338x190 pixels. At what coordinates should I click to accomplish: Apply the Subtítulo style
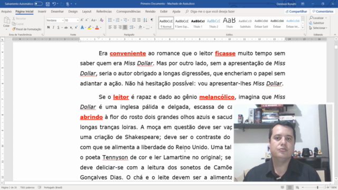point(245,23)
